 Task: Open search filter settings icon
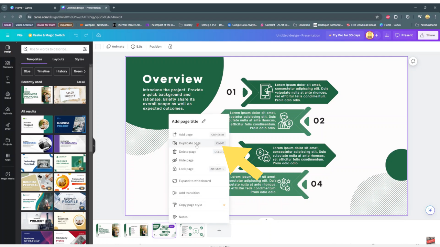[x=85, y=49]
